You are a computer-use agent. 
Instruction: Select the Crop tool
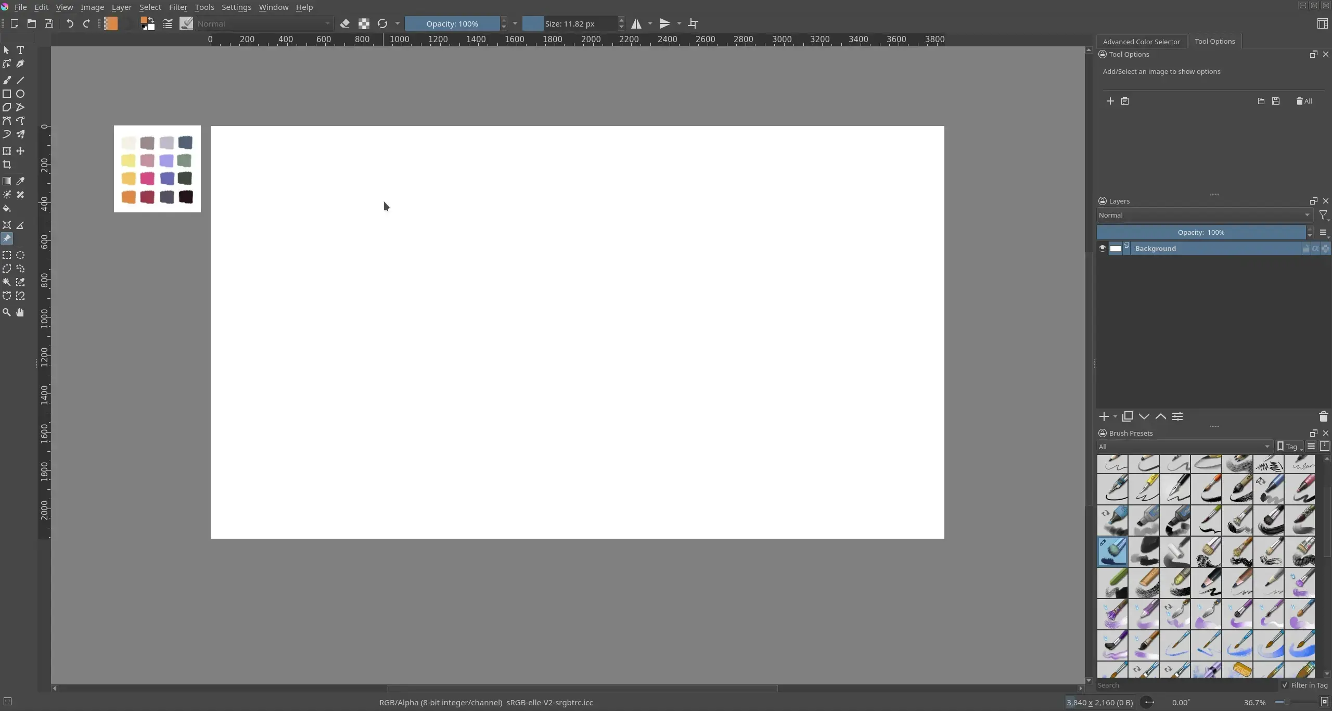click(7, 164)
